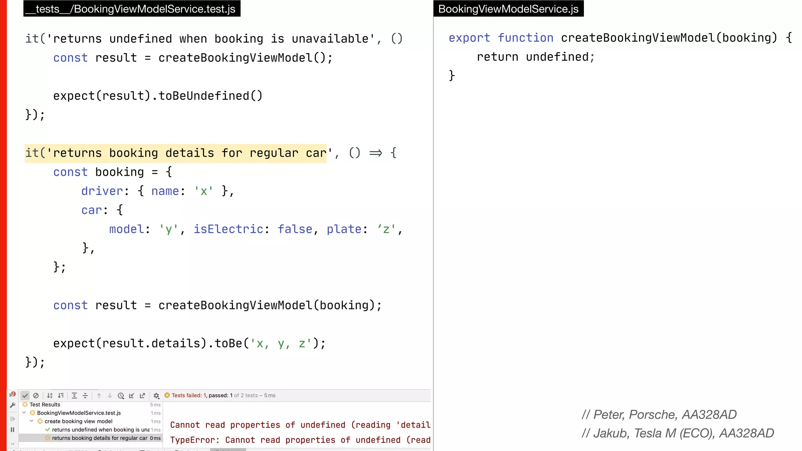
Task: Click the 'TypeError: Cannot read properties' output line
Action: (x=300, y=440)
